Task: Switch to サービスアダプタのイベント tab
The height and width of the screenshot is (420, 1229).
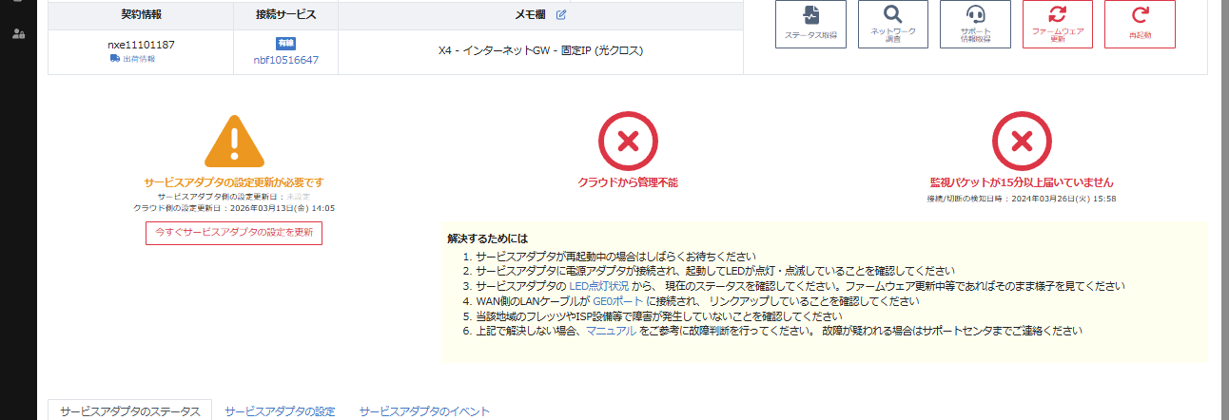Action: pos(424,411)
